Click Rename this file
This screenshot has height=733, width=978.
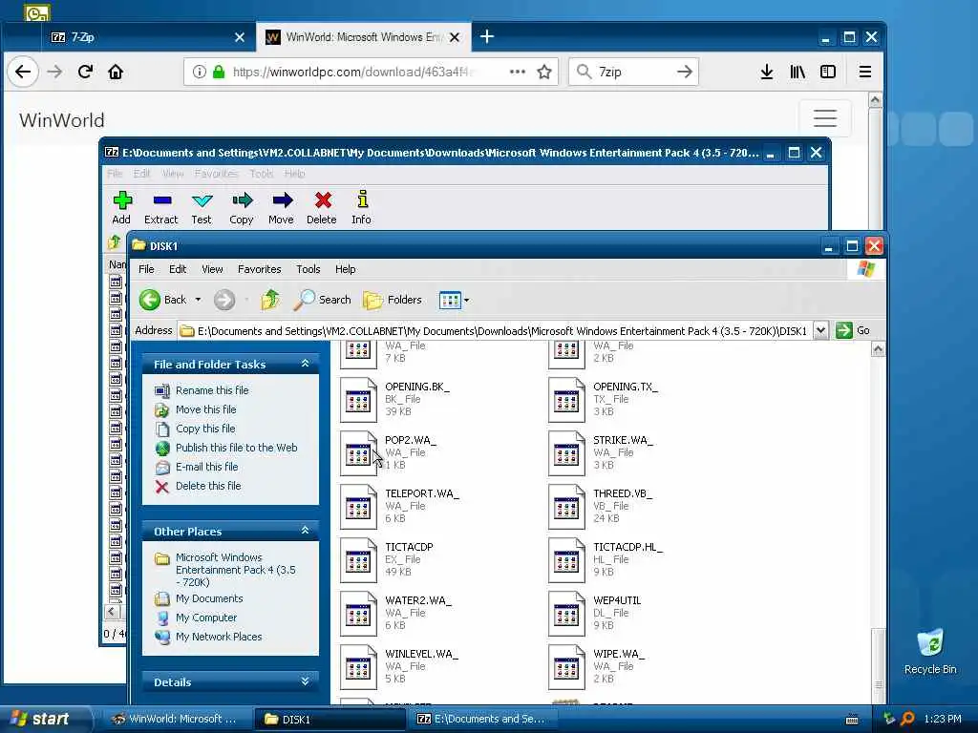coord(212,390)
